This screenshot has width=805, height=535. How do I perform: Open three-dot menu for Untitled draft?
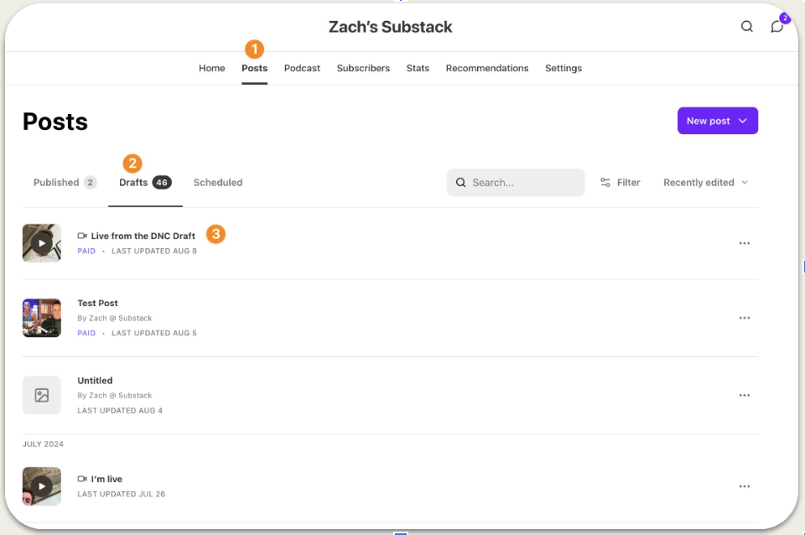coord(745,395)
